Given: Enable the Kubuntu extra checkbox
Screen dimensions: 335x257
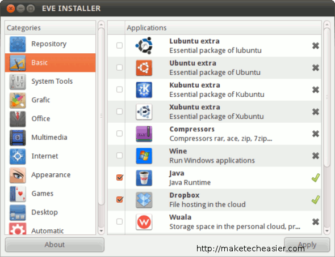Looking at the screenshot, I should click(119, 89).
